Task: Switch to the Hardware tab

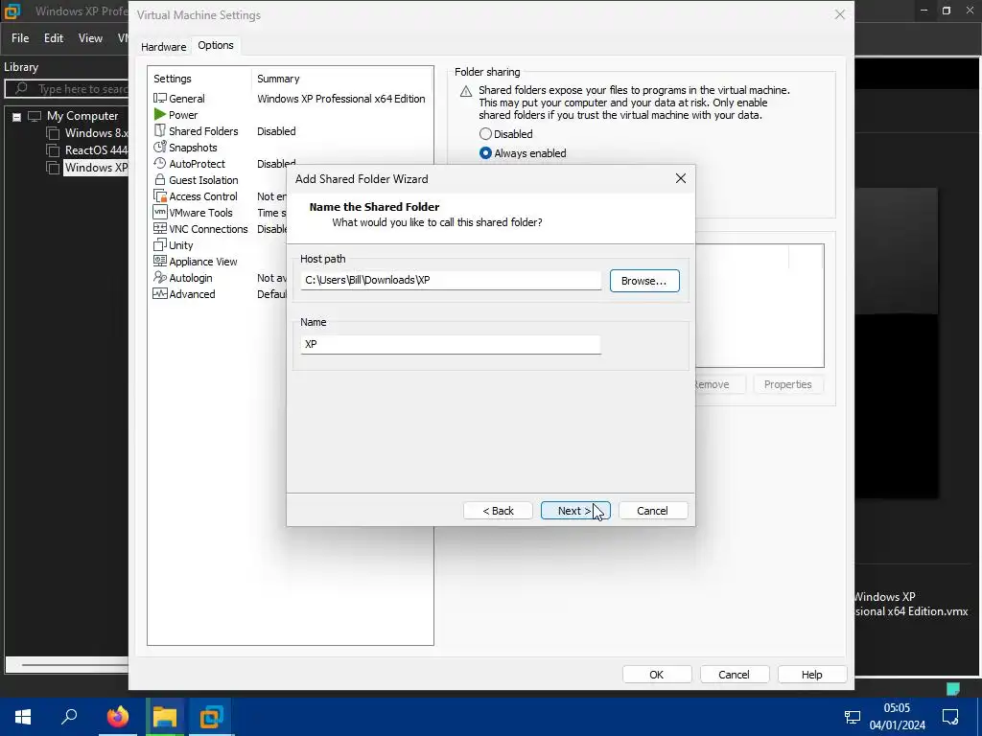Action: coord(163,47)
